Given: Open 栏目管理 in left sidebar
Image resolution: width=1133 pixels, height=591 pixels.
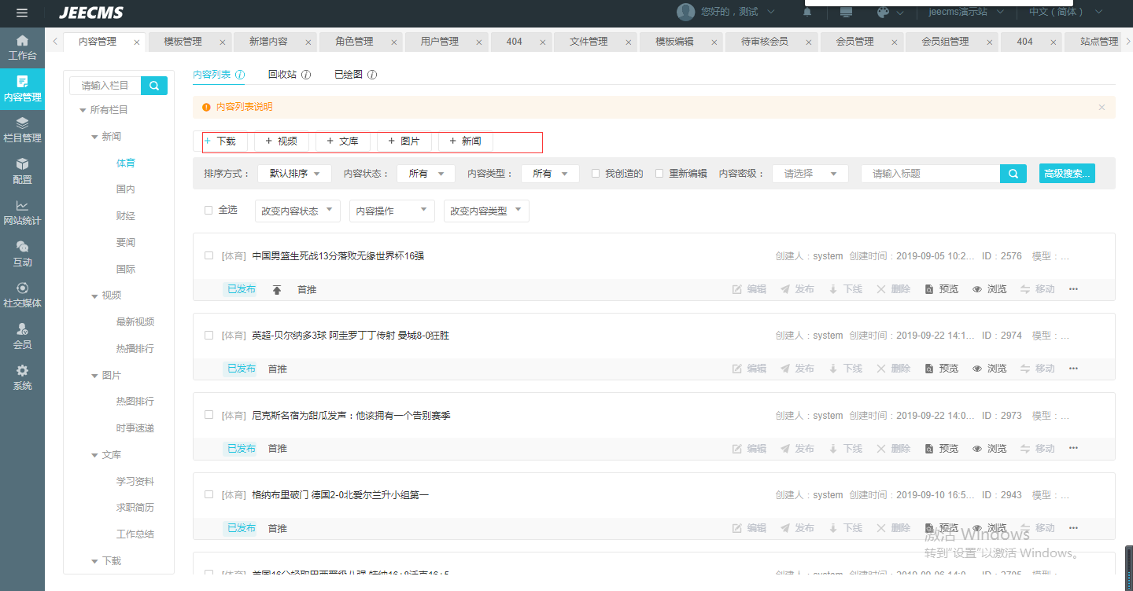Looking at the screenshot, I should pyautogui.click(x=22, y=130).
